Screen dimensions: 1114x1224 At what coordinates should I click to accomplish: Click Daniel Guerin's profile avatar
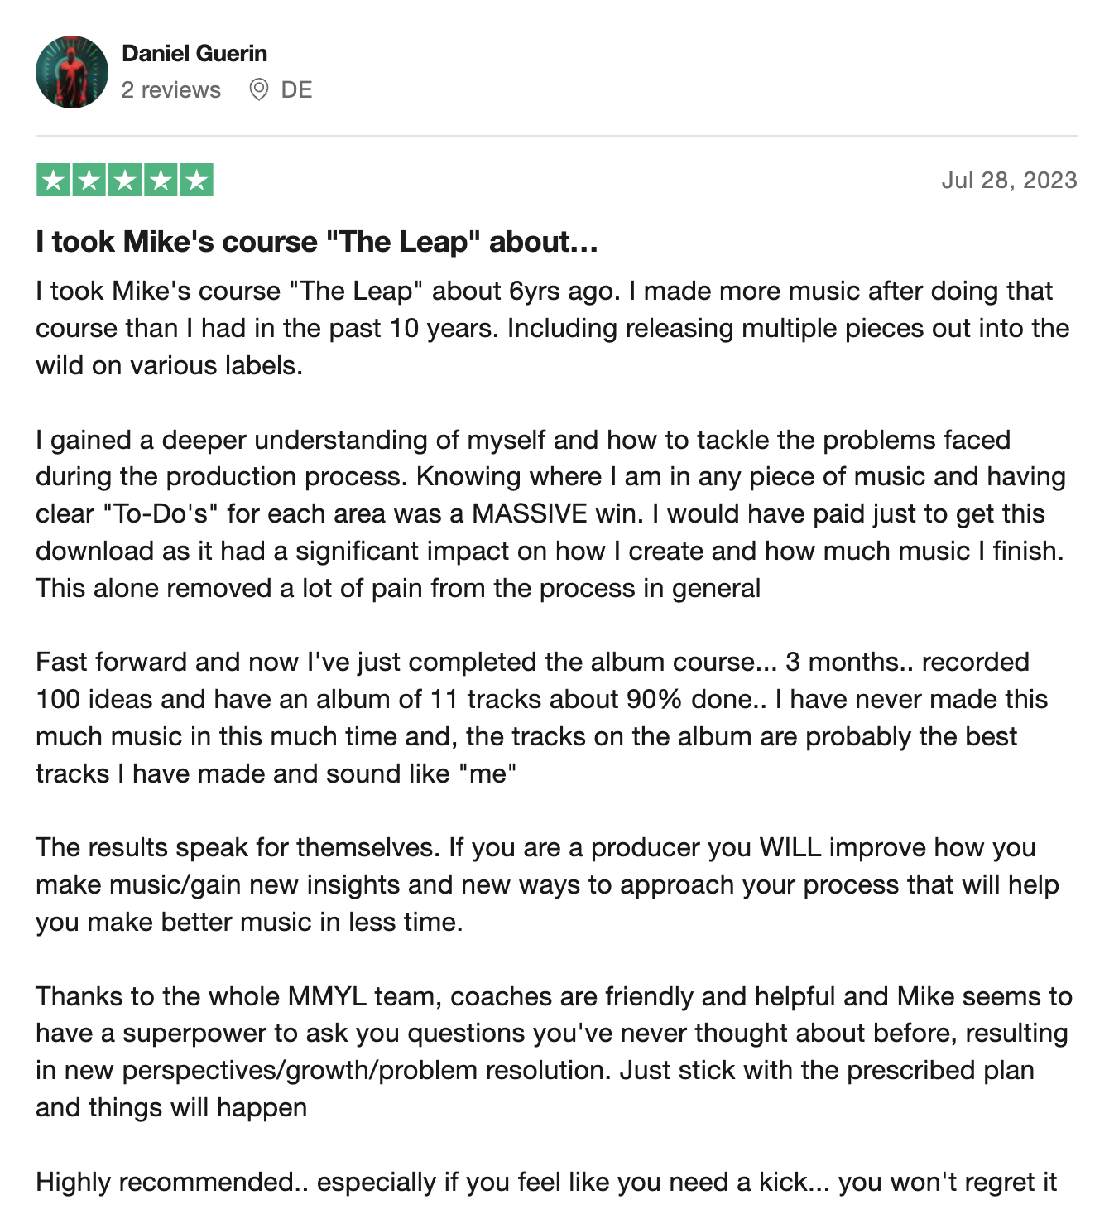click(72, 72)
